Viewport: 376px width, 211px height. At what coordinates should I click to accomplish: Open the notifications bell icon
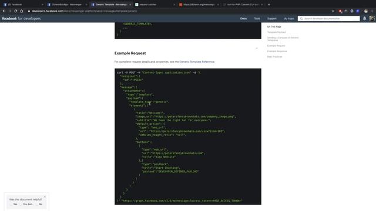click(x=364, y=18)
